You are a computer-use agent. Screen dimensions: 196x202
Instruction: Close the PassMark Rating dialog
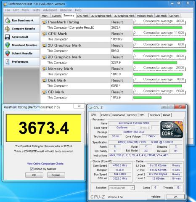(x=79, y=106)
